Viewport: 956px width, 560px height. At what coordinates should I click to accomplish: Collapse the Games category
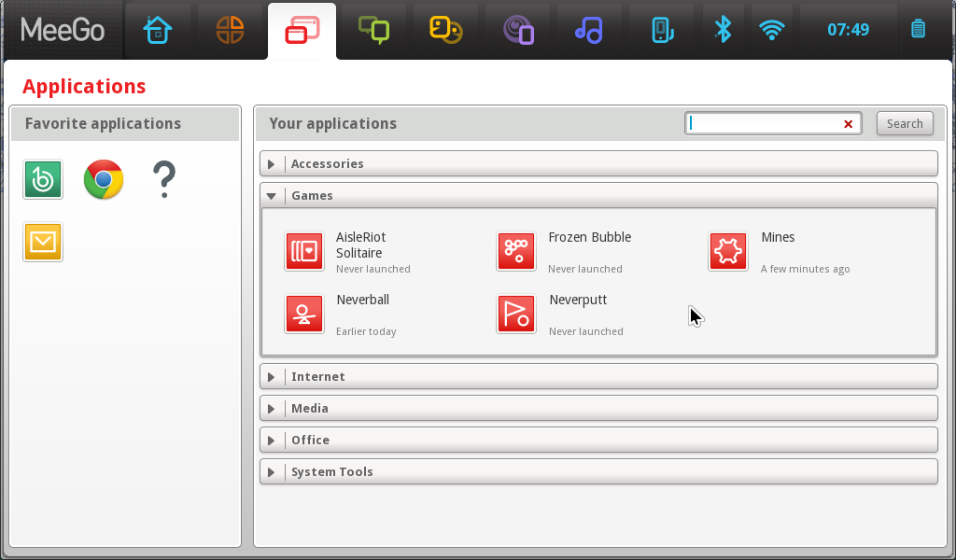[598, 196]
